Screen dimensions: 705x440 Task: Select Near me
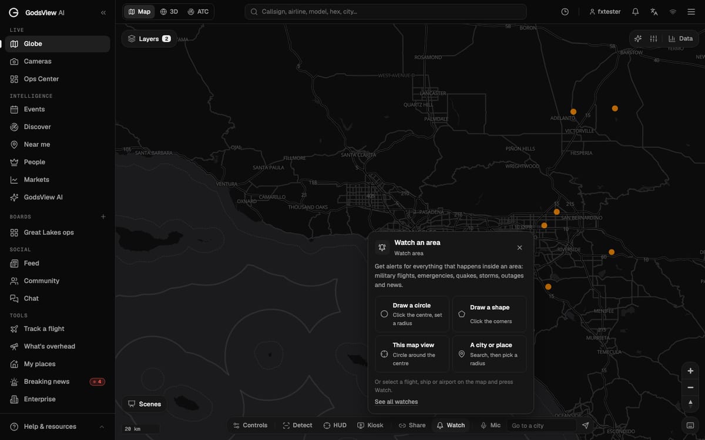click(x=58, y=145)
